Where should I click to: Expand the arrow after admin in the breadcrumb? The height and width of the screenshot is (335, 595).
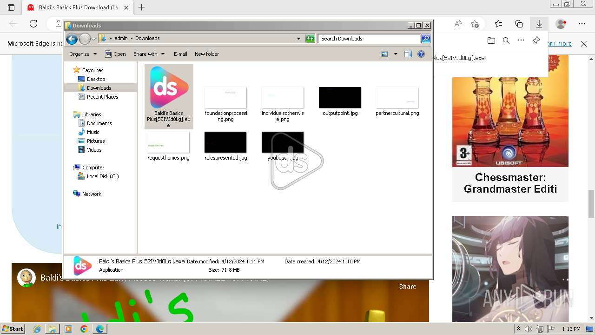[132, 38]
